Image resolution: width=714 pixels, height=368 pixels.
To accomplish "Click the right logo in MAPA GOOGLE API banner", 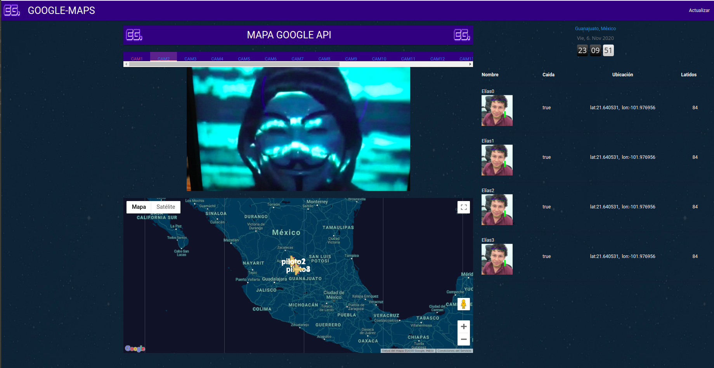I will coord(462,35).
